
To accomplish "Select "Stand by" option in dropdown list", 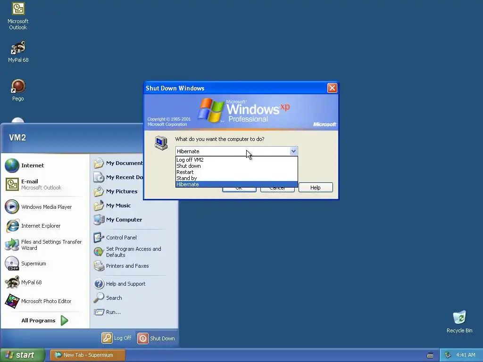I will pos(237,178).
